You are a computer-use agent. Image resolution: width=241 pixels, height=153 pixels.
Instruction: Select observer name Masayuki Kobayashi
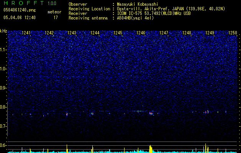pyautogui.click(x=138, y=4)
